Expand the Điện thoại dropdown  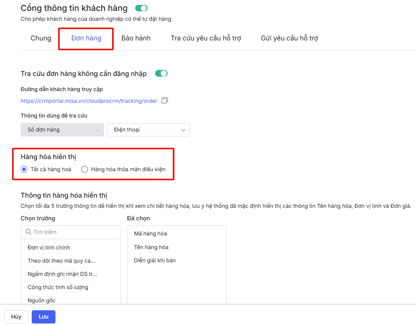click(x=148, y=130)
